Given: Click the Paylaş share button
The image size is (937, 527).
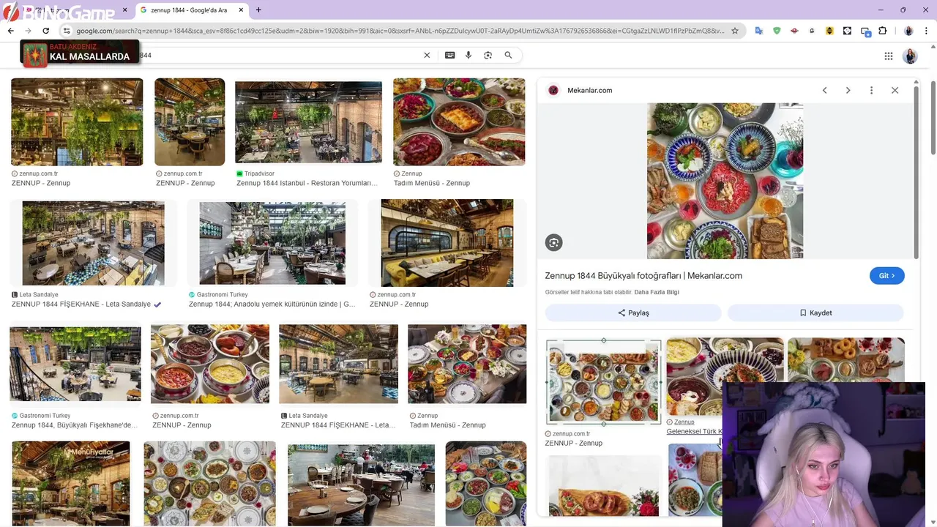Looking at the screenshot, I should point(633,313).
